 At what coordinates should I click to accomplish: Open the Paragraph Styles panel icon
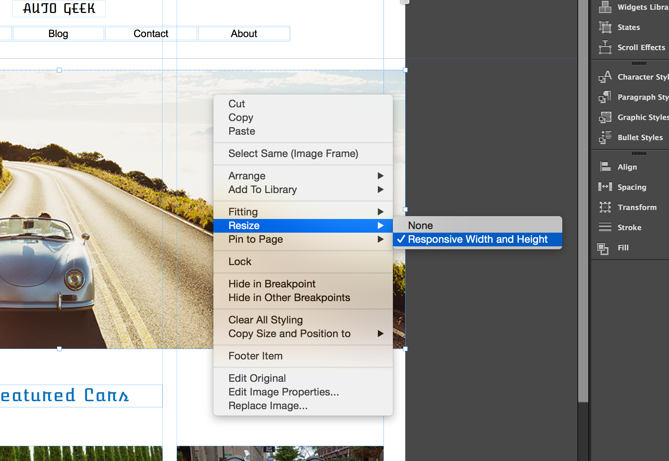coord(605,97)
